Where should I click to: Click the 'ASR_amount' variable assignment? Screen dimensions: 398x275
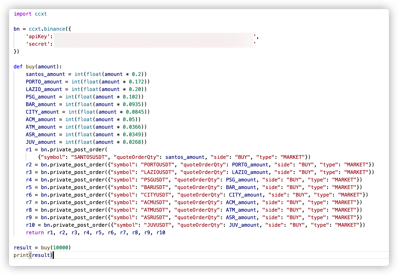(41, 134)
